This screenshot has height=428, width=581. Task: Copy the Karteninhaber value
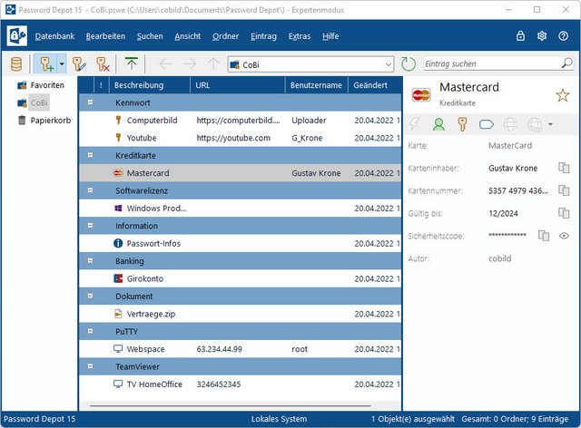click(564, 168)
